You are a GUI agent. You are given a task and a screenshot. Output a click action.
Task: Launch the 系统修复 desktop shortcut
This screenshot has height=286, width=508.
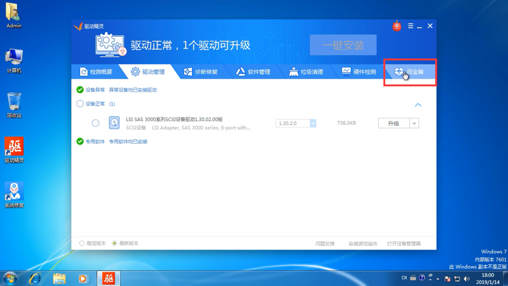pyautogui.click(x=14, y=195)
